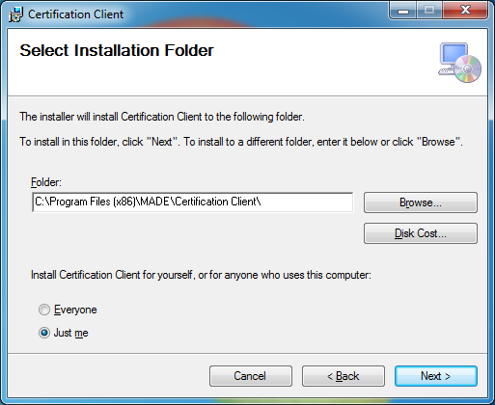Click the installer icon in title bar

[15, 14]
